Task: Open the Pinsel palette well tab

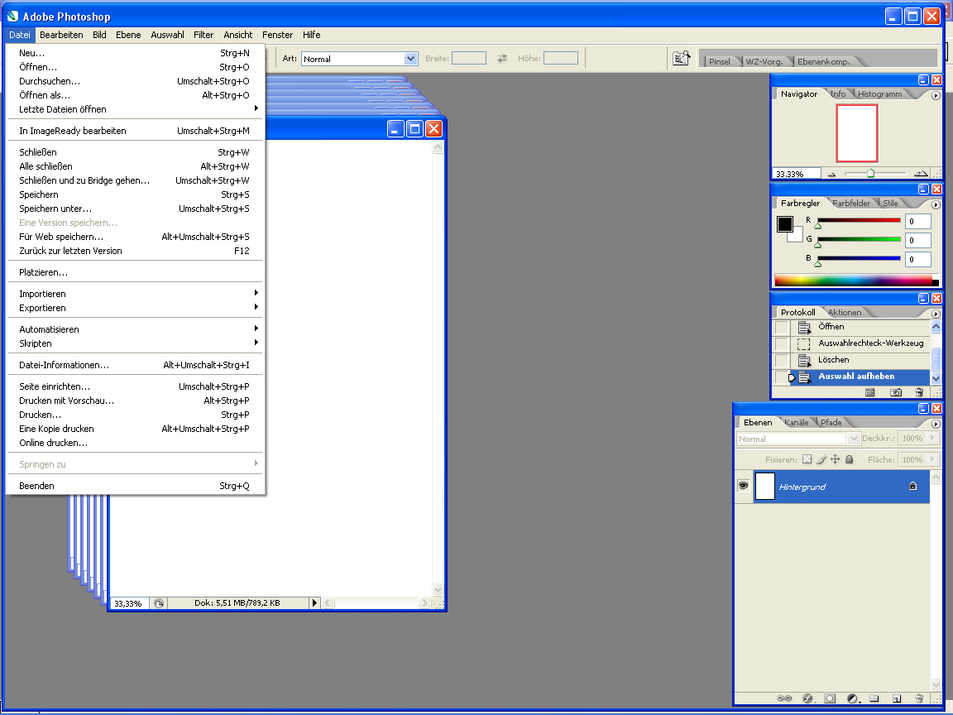Action: click(720, 61)
